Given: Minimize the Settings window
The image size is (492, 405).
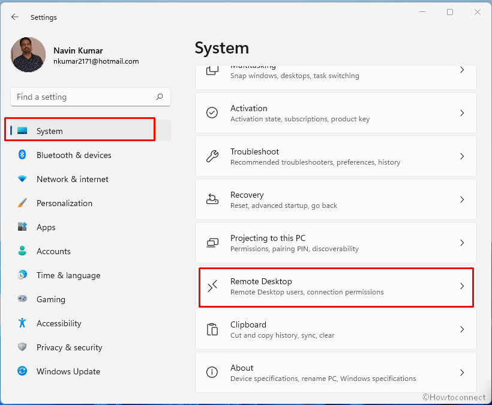Looking at the screenshot, I should (x=422, y=12).
